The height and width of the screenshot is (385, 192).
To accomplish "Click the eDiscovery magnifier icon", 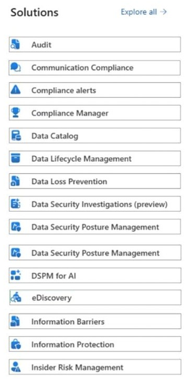I will (x=16, y=298).
